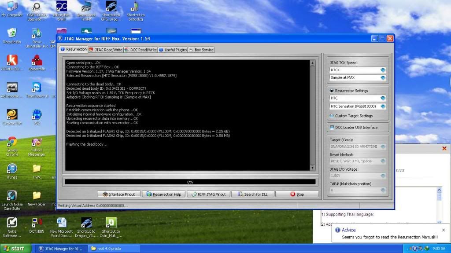Open SpiderMan desktop shortcut
Image resolution: width=451 pixels, height=253 pixels.
coord(37,63)
